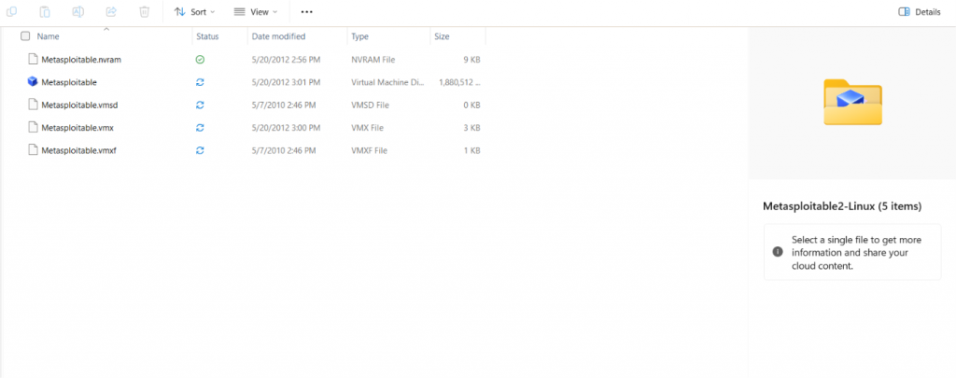Click the VMX File type cell
This screenshot has height=378, width=956.
point(368,128)
